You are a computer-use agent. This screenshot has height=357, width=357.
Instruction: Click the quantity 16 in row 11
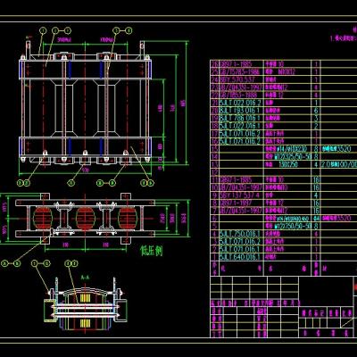tap(316, 180)
